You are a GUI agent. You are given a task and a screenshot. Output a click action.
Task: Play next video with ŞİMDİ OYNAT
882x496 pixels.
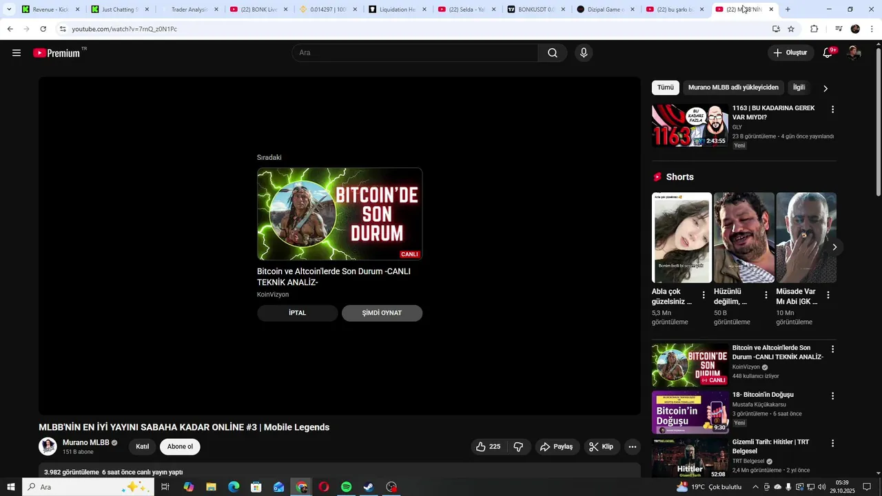[382, 313]
